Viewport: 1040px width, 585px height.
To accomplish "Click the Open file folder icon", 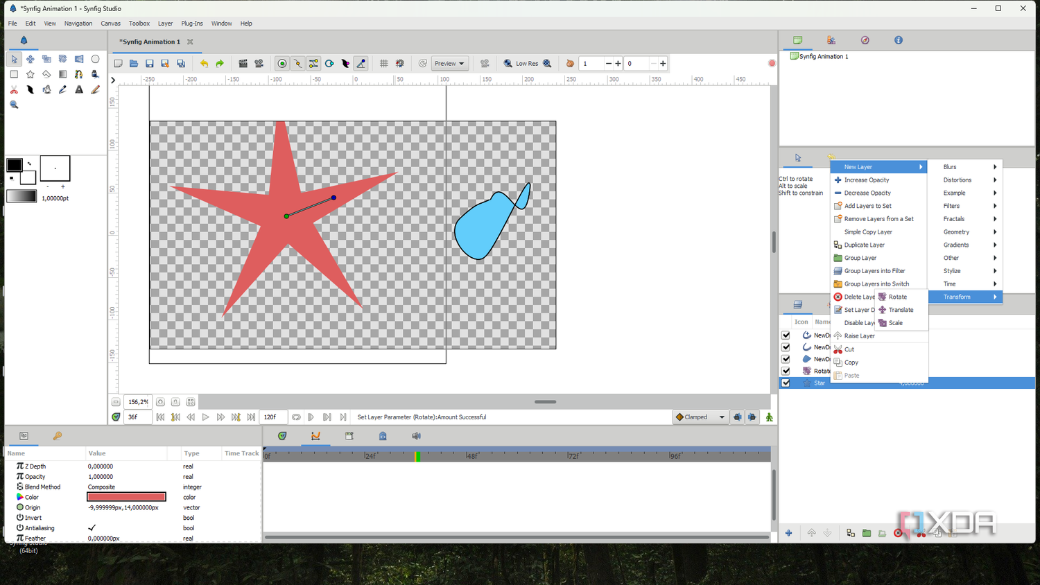I will pyautogui.click(x=134, y=63).
